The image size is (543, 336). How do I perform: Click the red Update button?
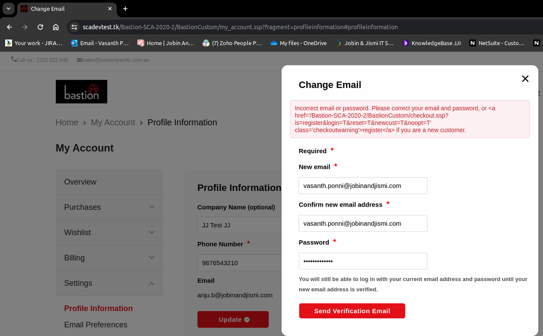click(x=233, y=319)
